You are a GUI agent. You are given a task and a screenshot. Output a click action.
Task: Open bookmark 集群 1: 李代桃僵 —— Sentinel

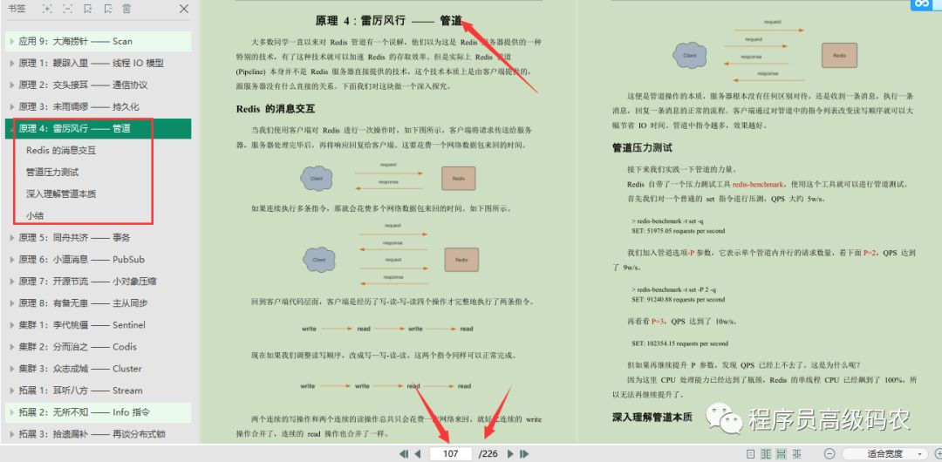(x=82, y=325)
